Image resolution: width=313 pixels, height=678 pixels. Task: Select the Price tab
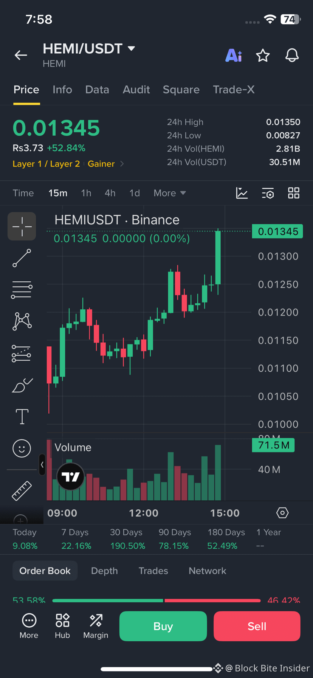tap(26, 90)
